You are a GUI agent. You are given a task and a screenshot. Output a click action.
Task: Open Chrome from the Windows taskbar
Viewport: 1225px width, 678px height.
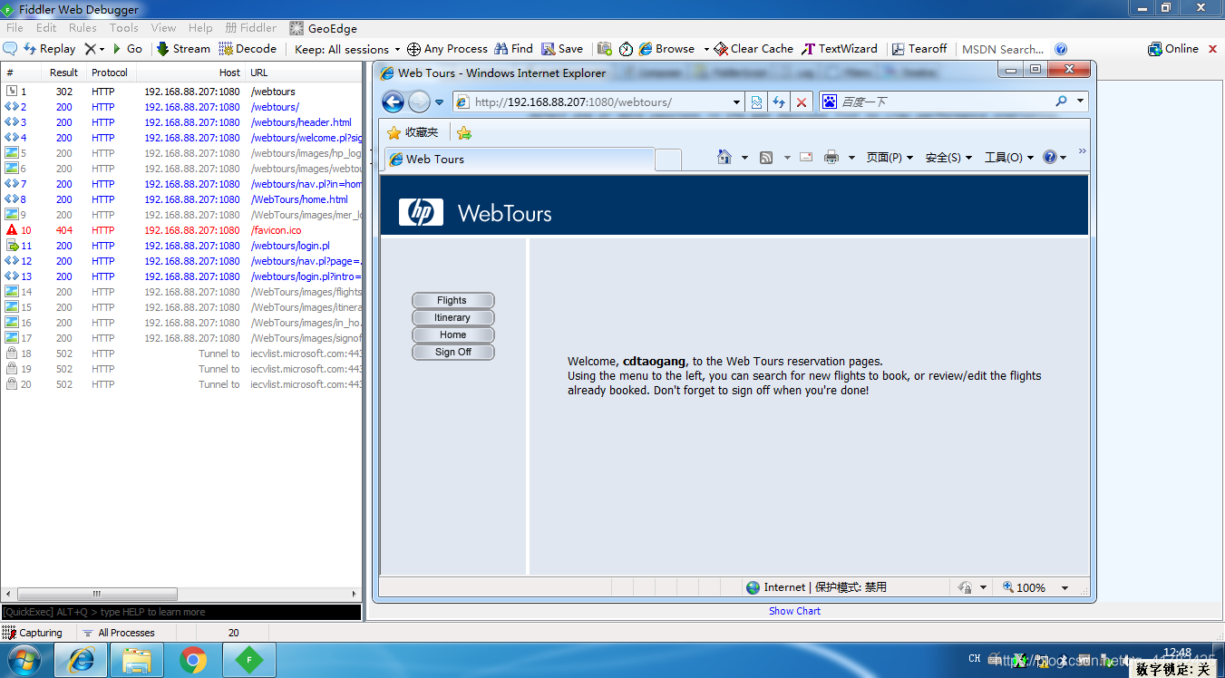(193, 660)
